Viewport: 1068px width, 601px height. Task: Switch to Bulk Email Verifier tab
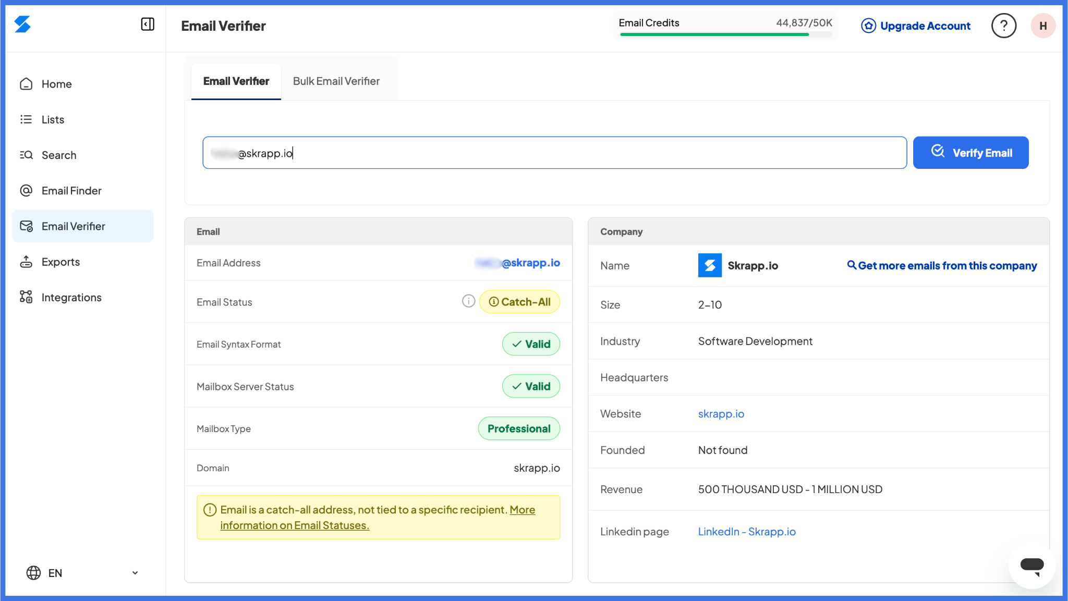click(336, 81)
